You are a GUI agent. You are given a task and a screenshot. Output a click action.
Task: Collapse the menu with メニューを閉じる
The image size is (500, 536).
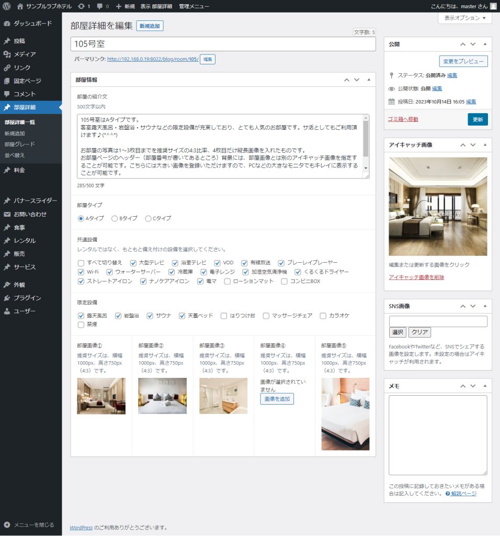click(x=33, y=524)
